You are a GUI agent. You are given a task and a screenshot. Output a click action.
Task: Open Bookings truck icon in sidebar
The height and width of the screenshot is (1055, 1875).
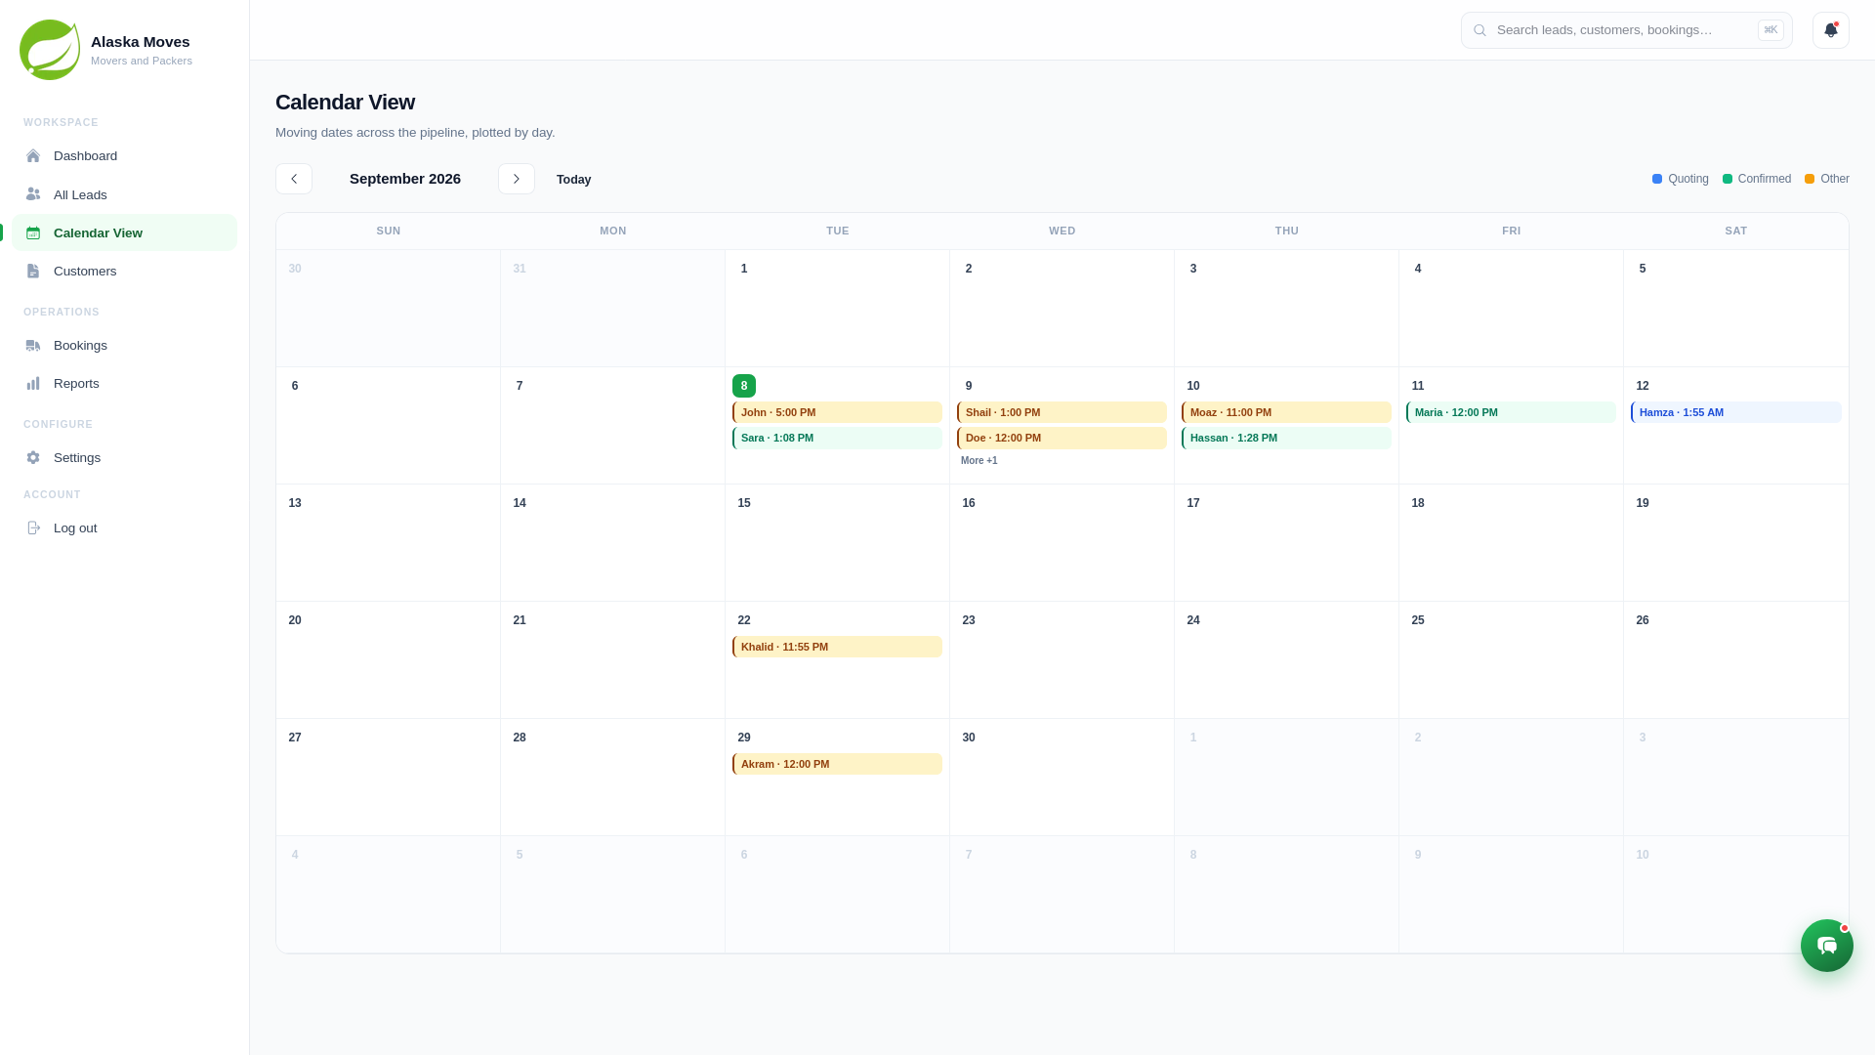tap(33, 346)
